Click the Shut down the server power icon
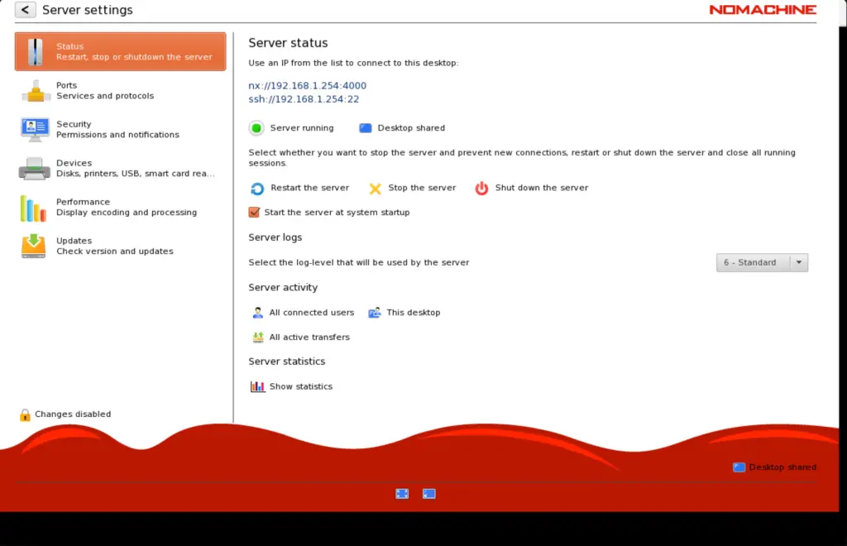The image size is (847, 546). (x=481, y=189)
